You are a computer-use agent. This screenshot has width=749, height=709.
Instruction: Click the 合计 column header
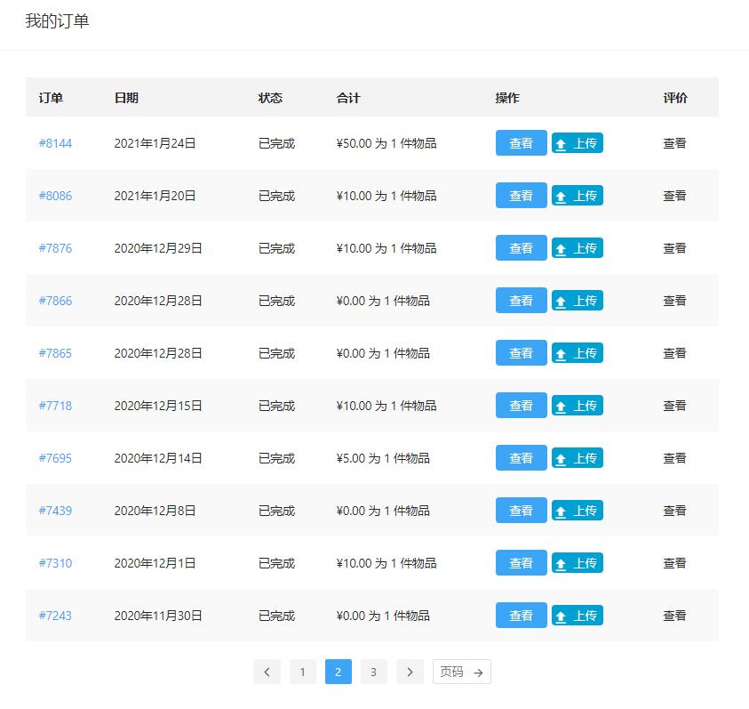pos(348,98)
